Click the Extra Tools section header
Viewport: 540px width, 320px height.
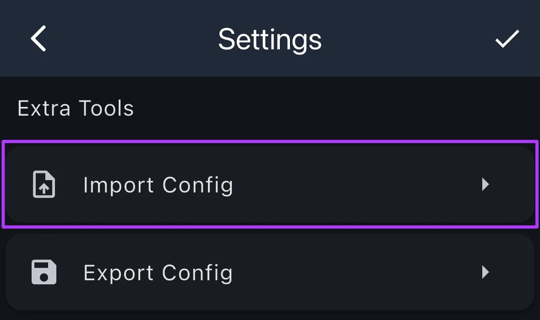75,108
